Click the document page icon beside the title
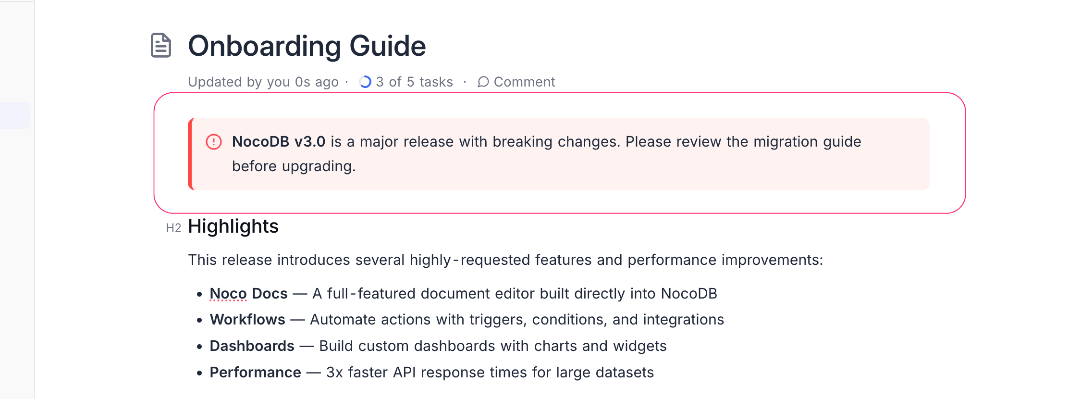Screen dimensions: 1081x399 [161, 46]
